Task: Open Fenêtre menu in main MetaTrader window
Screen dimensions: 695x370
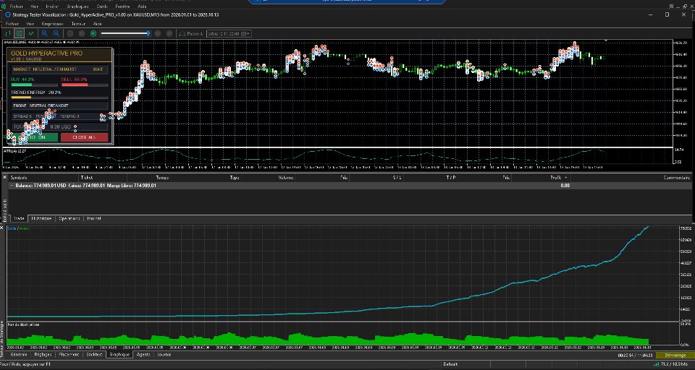Action: coord(123,7)
